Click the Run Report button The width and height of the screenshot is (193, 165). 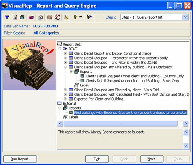coord(20,159)
